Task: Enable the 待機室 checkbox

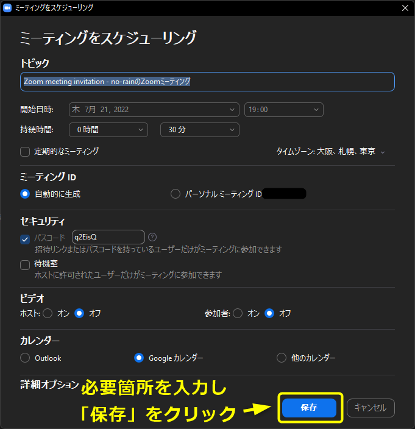Action: [25, 265]
